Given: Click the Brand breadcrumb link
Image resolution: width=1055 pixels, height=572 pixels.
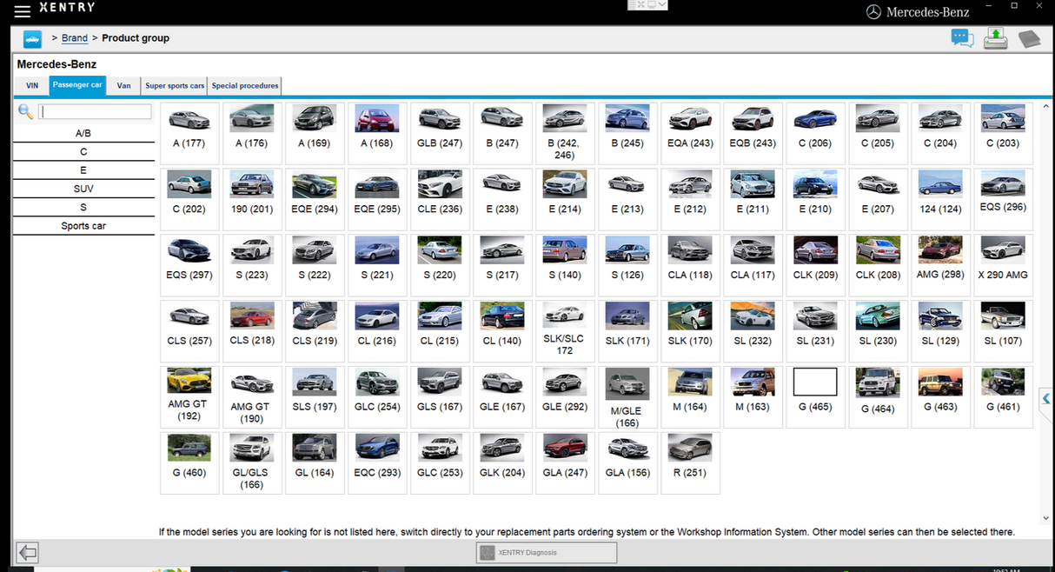Looking at the screenshot, I should pos(75,38).
